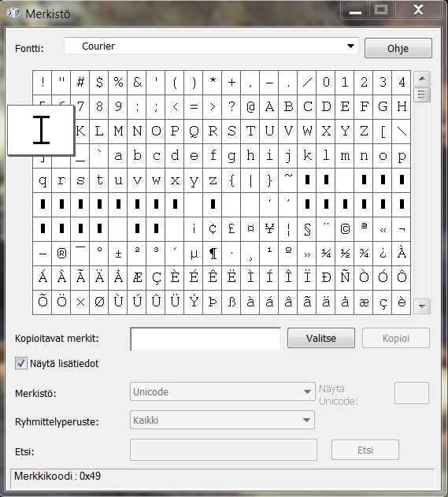448x497 pixels.
Task: Select the dollar sign $ character
Action: pos(99,83)
